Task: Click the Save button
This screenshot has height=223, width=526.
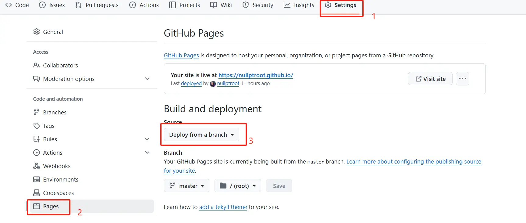Action: (x=279, y=186)
